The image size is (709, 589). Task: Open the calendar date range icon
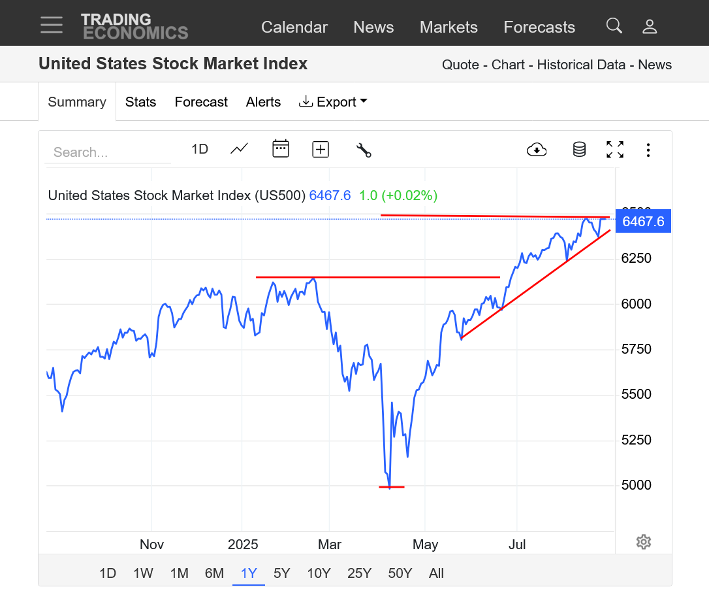(281, 149)
